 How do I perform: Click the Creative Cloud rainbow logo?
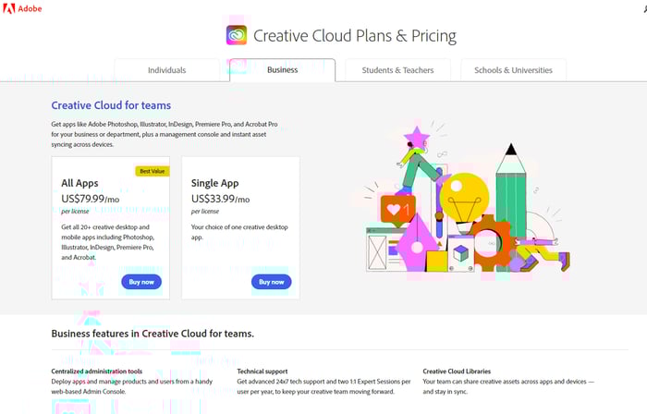pos(237,36)
